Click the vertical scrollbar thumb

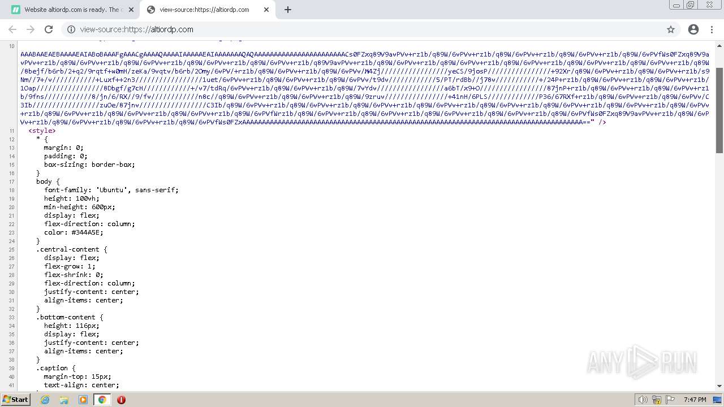[719, 110]
